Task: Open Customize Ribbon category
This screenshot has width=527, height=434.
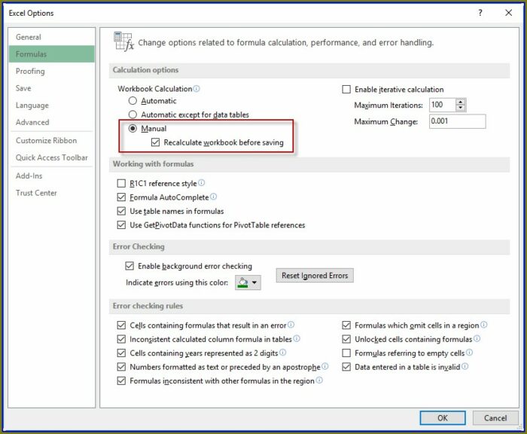Action: pos(52,140)
